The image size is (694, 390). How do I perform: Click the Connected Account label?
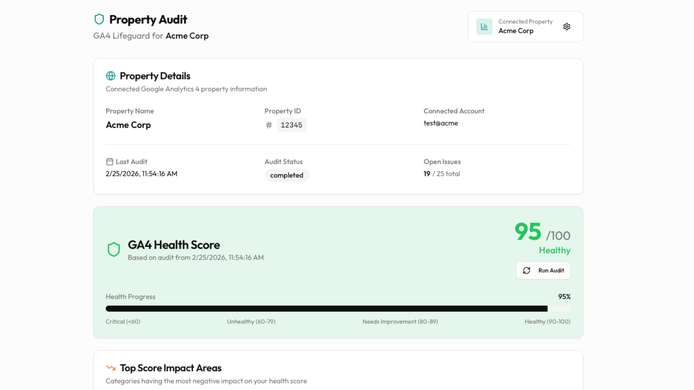click(454, 111)
